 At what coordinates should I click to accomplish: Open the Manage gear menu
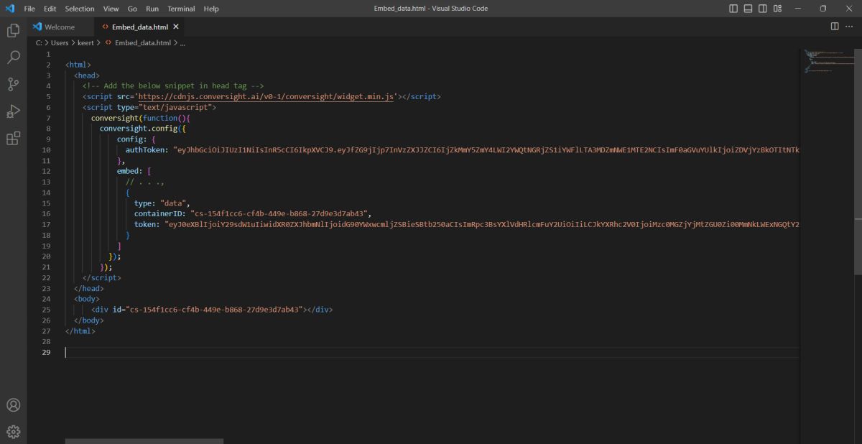pyautogui.click(x=13, y=432)
